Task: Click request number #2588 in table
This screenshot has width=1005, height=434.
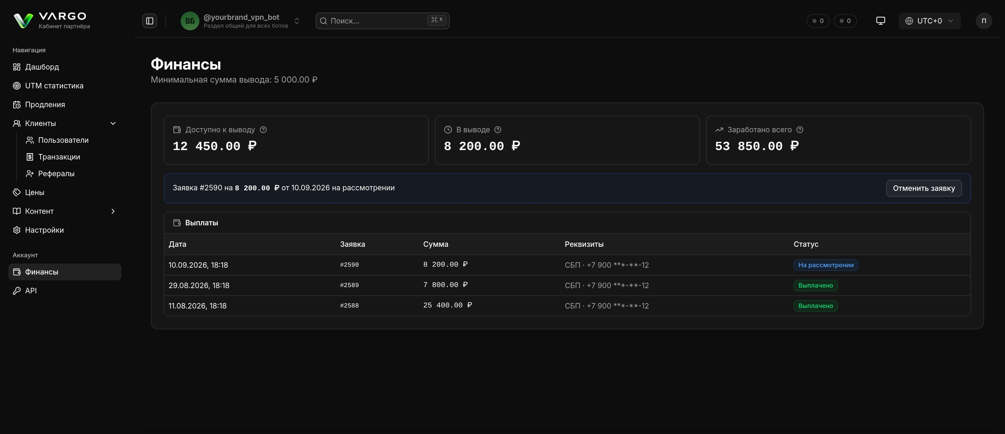Action: pyautogui.click(x=349, y=306)
